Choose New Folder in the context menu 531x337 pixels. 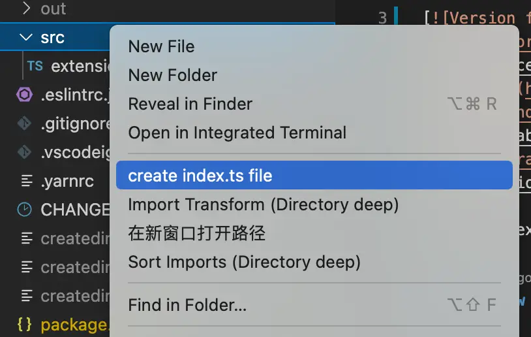coord(172,75)
